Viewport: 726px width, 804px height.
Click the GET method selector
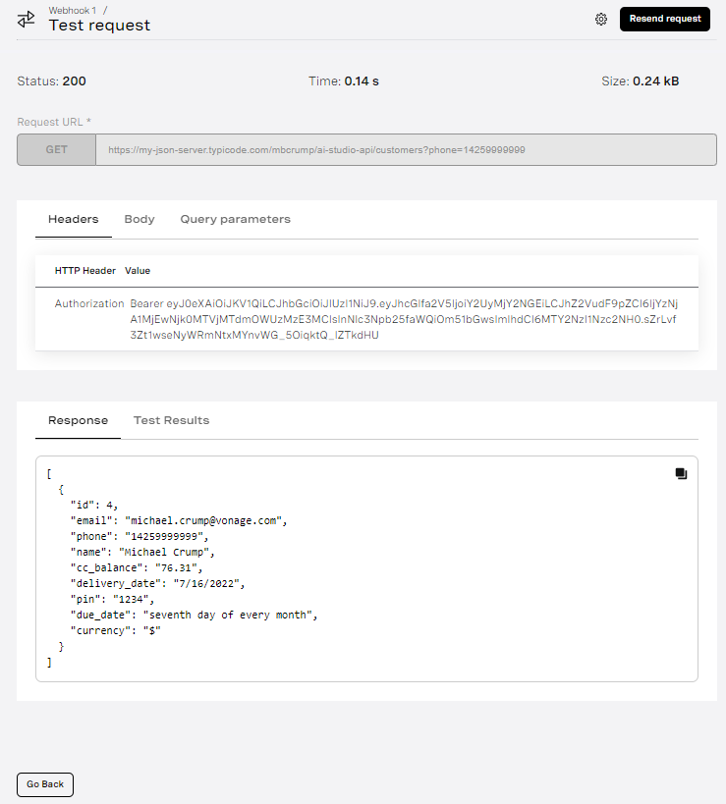[x=56, y=150]
